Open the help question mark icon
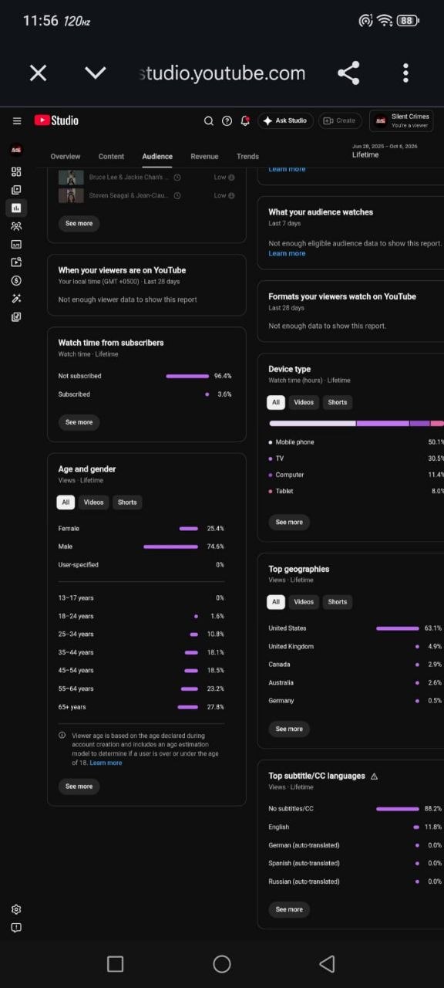The height and width of the screenshot is (988, 444). point(227,120)
